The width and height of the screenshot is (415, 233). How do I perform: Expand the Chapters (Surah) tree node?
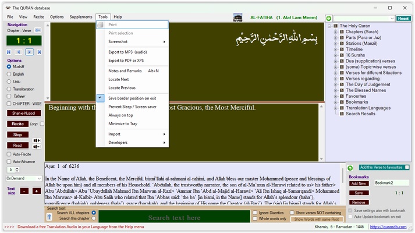click(x=335, y=32)
